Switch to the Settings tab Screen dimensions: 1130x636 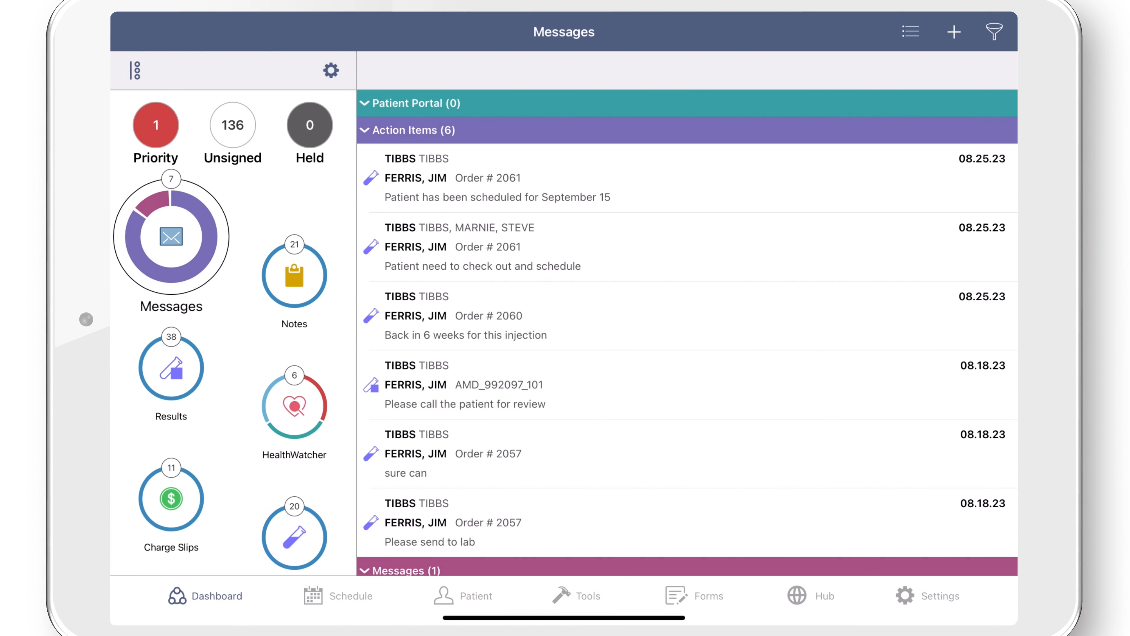point(927,596)
